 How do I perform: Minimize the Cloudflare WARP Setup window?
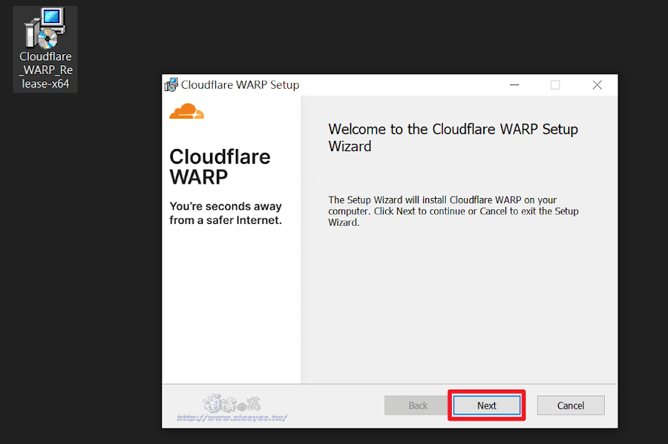coord(514,85)
